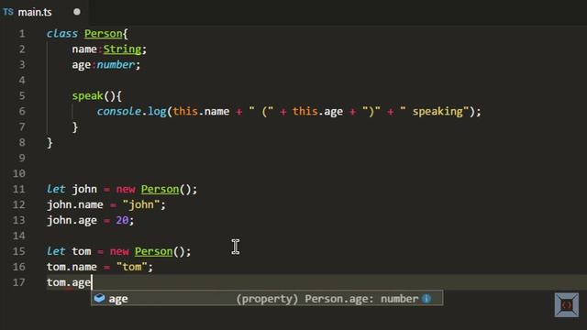Click the " speaking" string literal
This screenshot has height=330, width=587.
pyautogui.click(x=434, y=112)
